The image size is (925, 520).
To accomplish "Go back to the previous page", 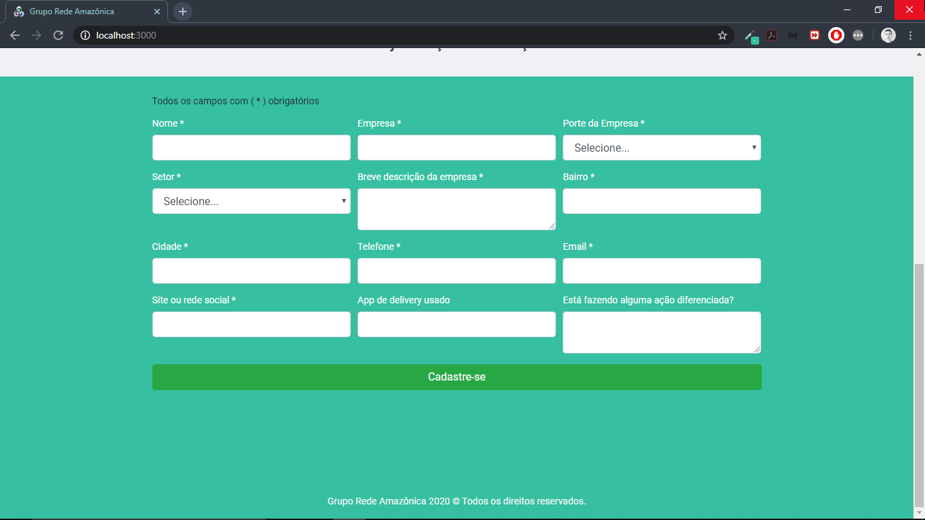I will pyautogui.click(x=15, y=35).
